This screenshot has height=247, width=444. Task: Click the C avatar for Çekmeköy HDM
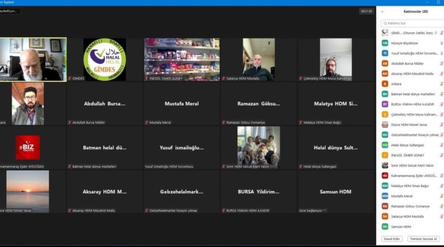coord(385,115)
